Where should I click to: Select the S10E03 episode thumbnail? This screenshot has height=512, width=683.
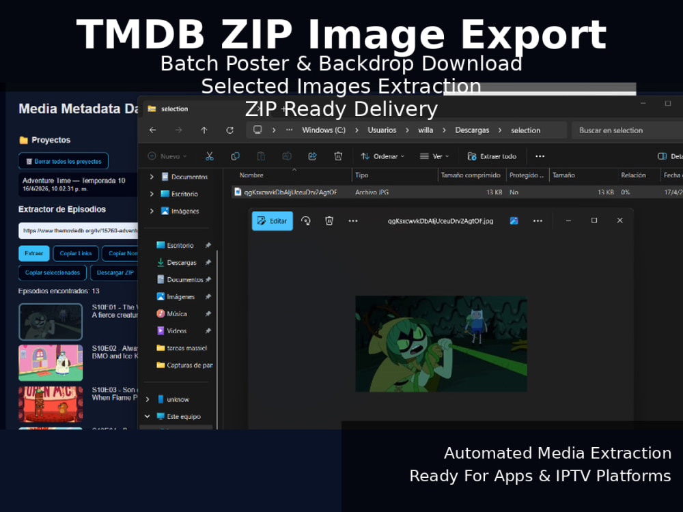[51, 404]
